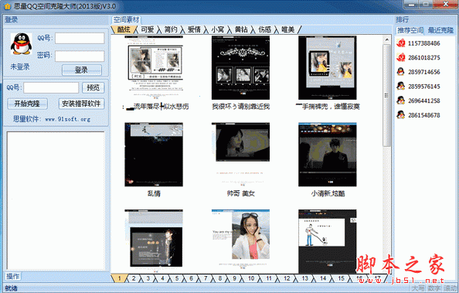Open the 酷炫 category tab

124,29
